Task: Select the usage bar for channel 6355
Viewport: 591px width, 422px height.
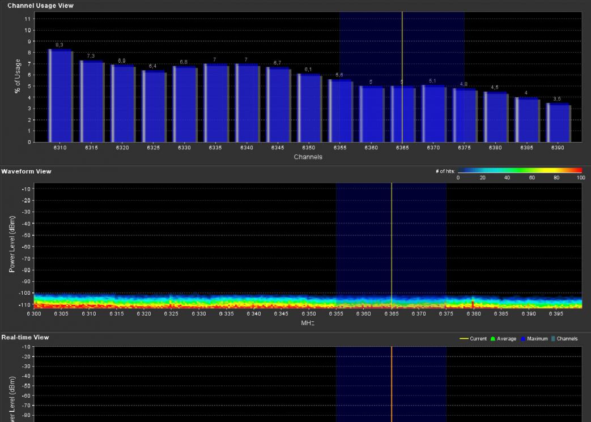Action: point(341,110)
